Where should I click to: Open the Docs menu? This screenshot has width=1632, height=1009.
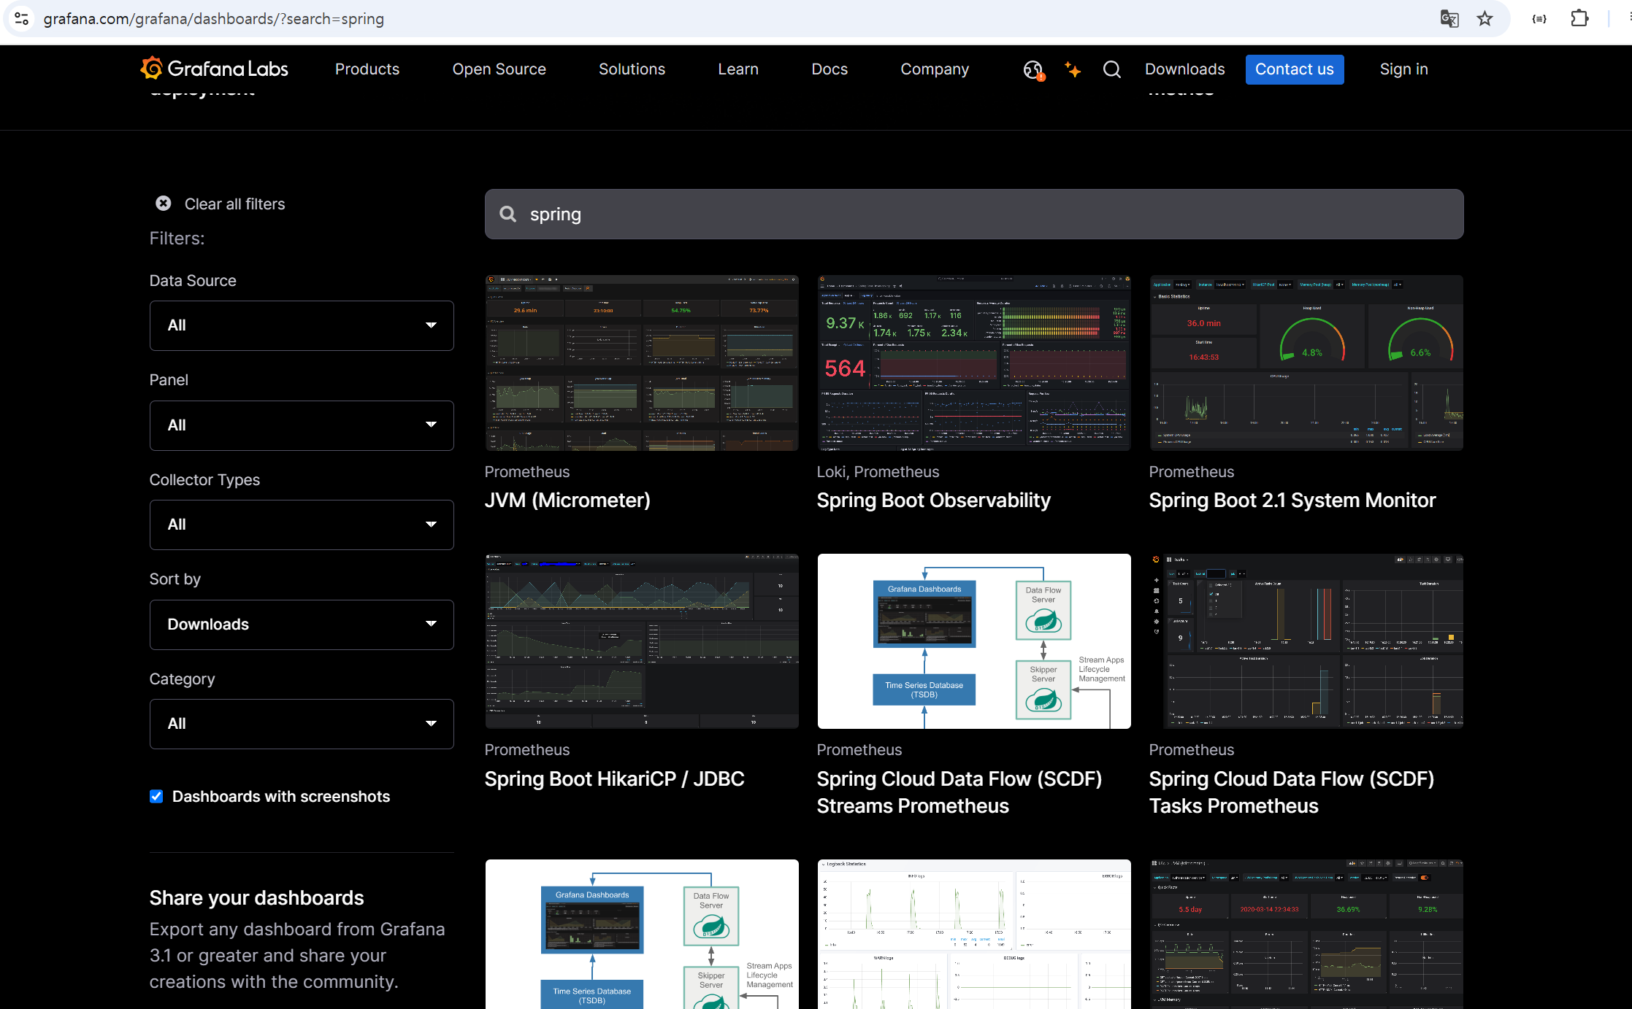(830, 69)
